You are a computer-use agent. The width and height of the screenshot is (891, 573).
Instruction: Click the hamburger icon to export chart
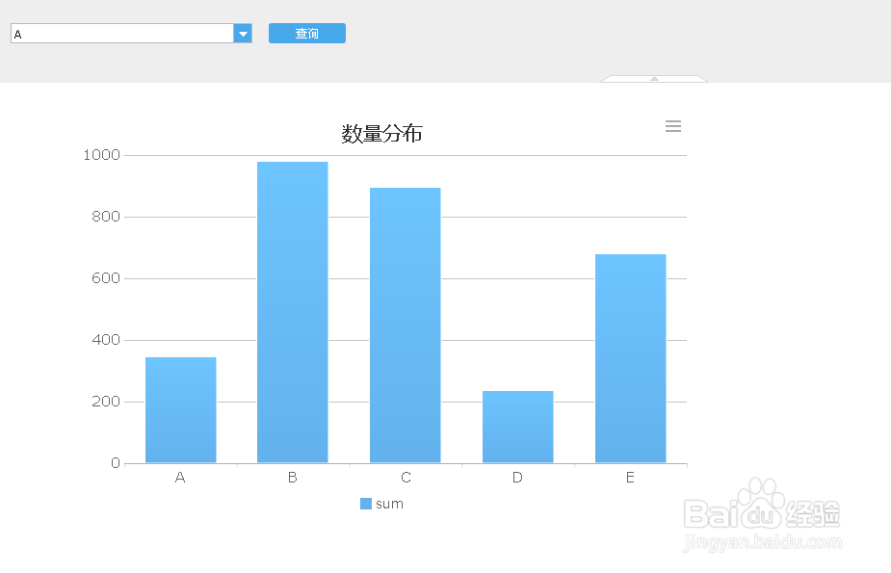[672, 125]
